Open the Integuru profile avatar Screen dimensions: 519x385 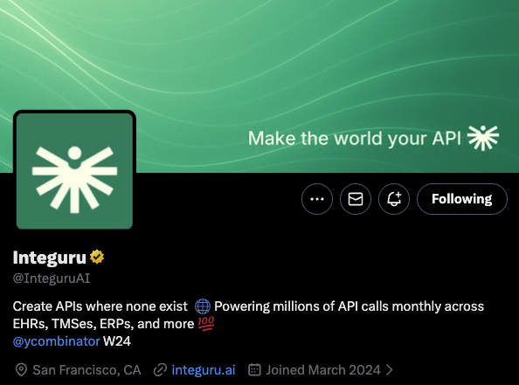74,170
